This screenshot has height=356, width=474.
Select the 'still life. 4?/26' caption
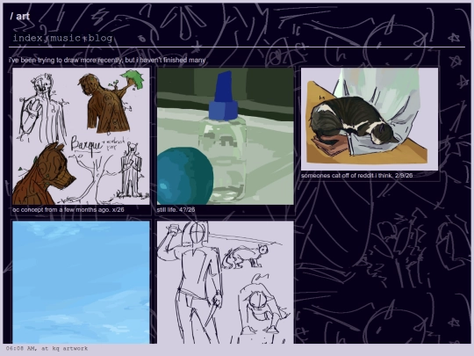[176, 209]
